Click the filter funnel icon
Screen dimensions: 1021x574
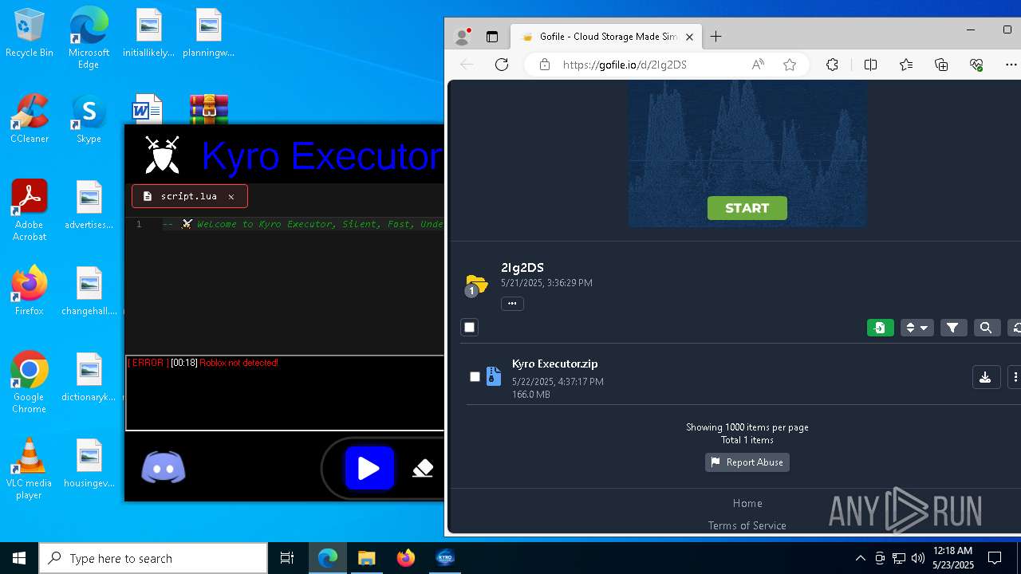(x=952, y=328)
